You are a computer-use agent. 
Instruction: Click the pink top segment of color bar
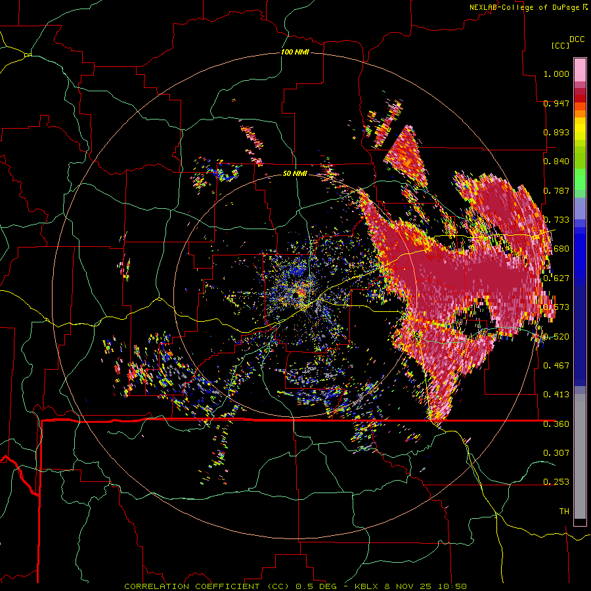point(580,70)
